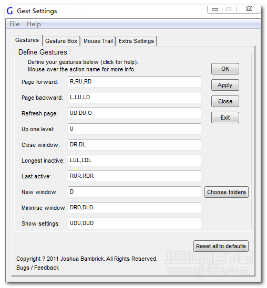Click the Minimise window gesture field
Viewport: 267px width, 288px height.
[135, 208]
